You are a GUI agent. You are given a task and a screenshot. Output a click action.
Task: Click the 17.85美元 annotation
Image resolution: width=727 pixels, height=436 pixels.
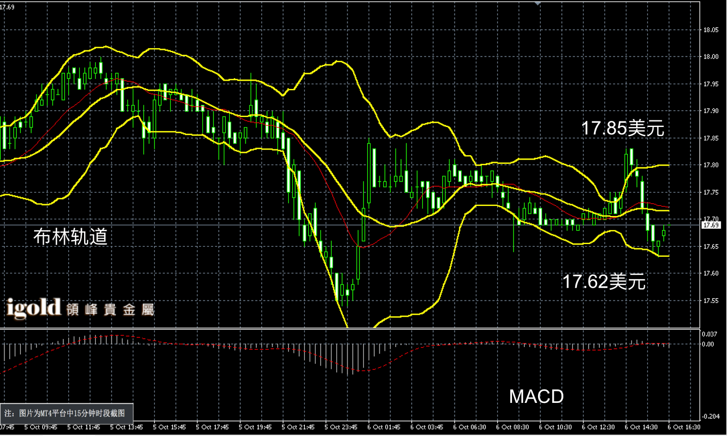622,128
